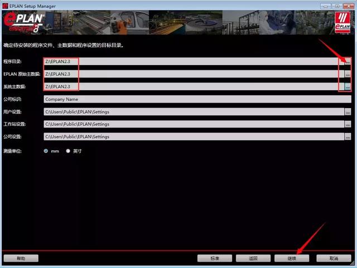This screenshot has width=357, height=268.
Task: Click browse button for 公司设置 path
Action: coord(348,137)
